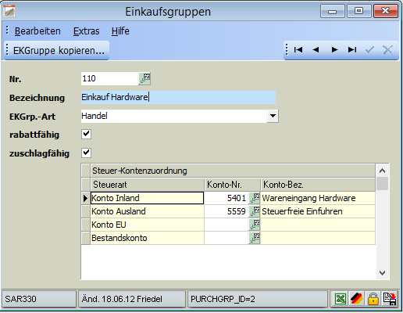Viewport: 403px width, 313px height.
Task: Click the EKGruppe kopieren... button
Action: coord(59,50)
